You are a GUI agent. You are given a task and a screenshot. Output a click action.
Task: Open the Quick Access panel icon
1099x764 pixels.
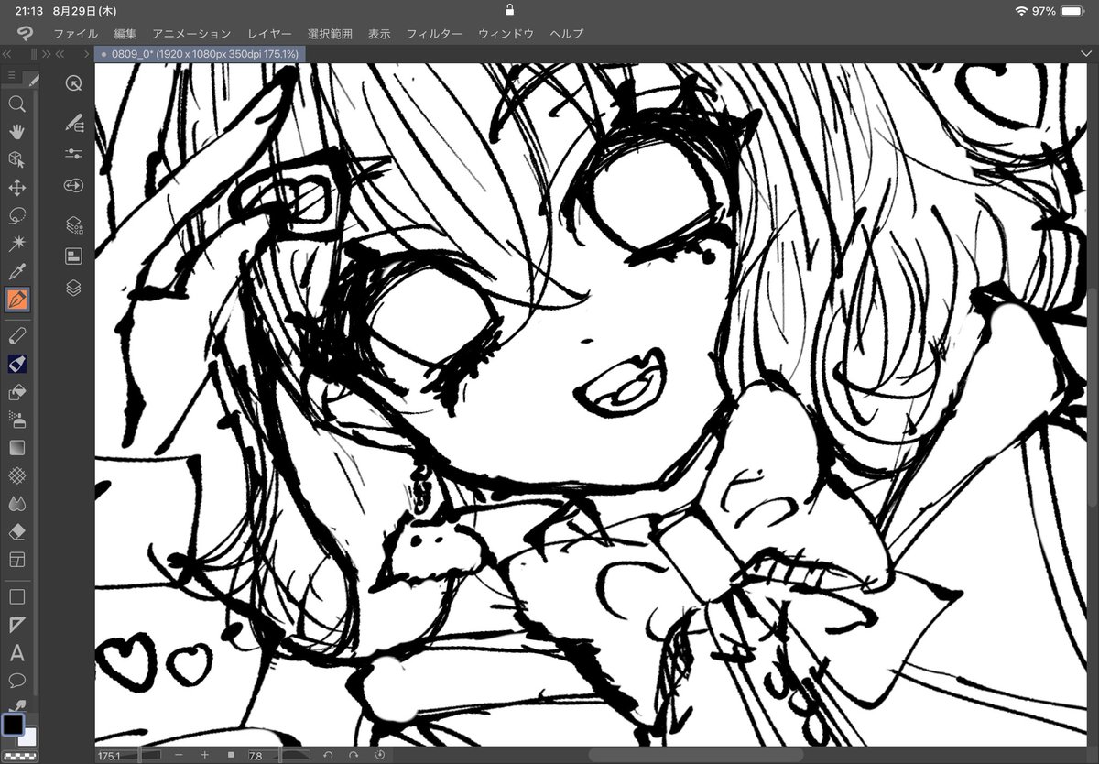(74, 83)
